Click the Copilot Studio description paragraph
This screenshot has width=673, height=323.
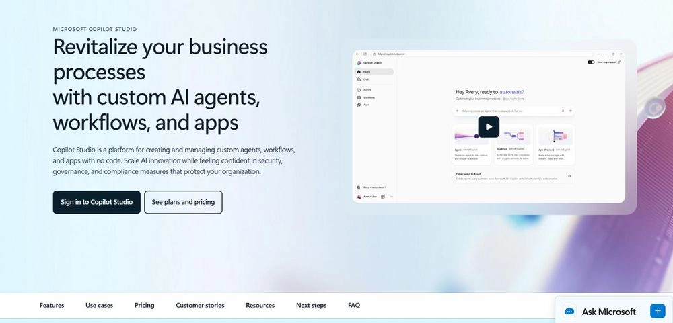[174, 160]
